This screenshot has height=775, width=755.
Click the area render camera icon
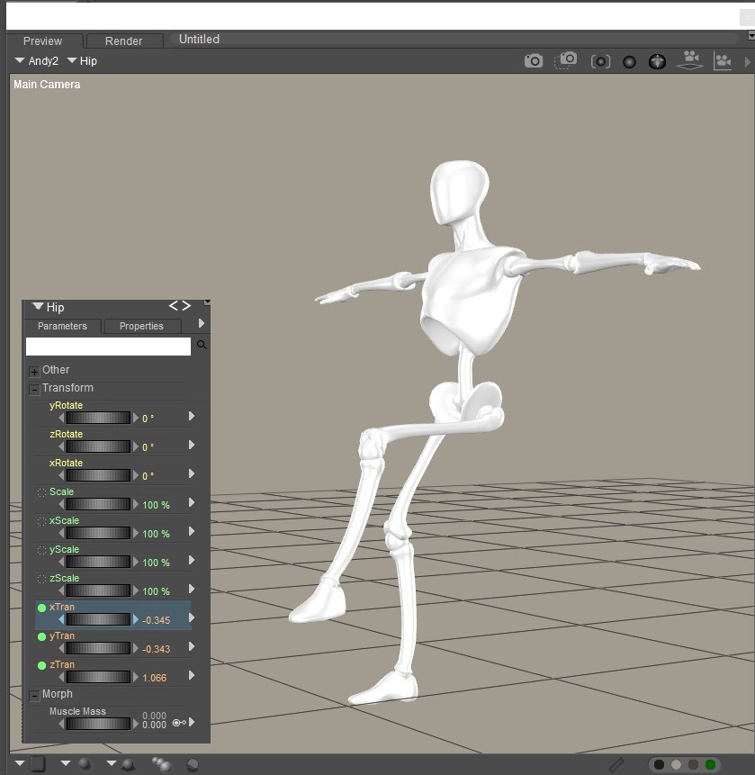(566, 60)
